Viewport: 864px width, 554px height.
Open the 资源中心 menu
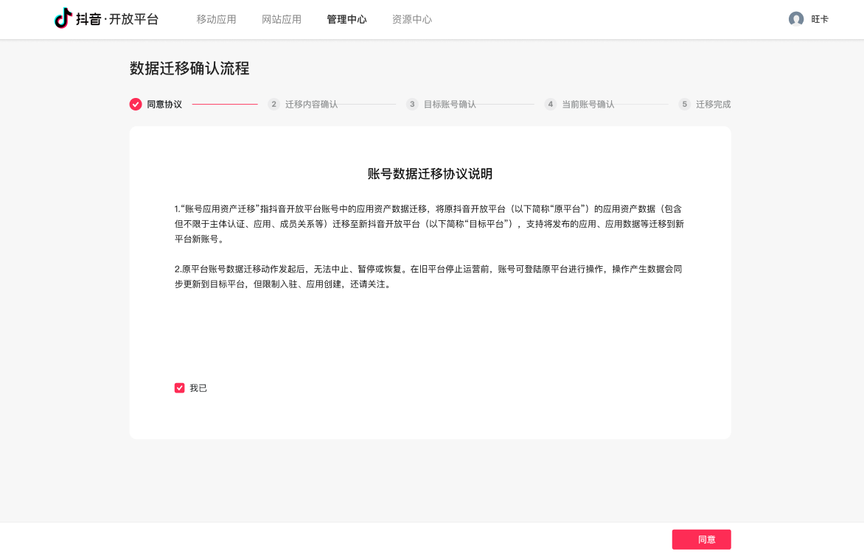pos(412,19)
